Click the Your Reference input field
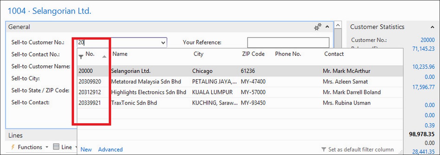 tap(288, 42)
